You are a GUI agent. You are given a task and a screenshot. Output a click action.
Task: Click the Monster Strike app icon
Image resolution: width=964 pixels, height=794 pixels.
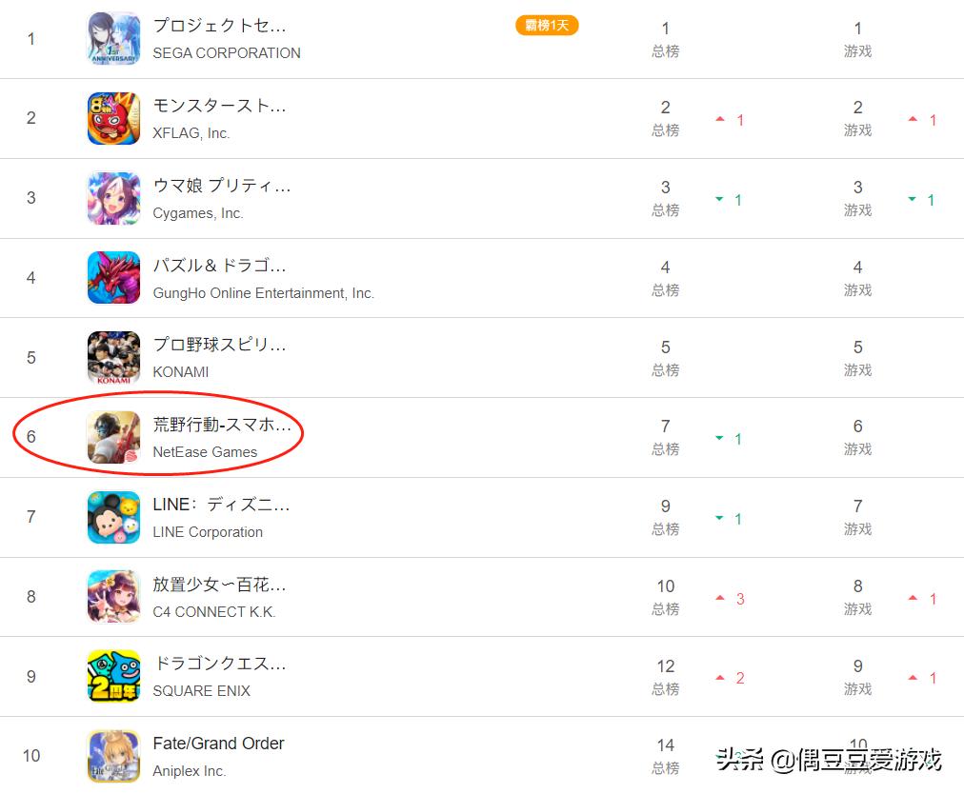point(113,118)
